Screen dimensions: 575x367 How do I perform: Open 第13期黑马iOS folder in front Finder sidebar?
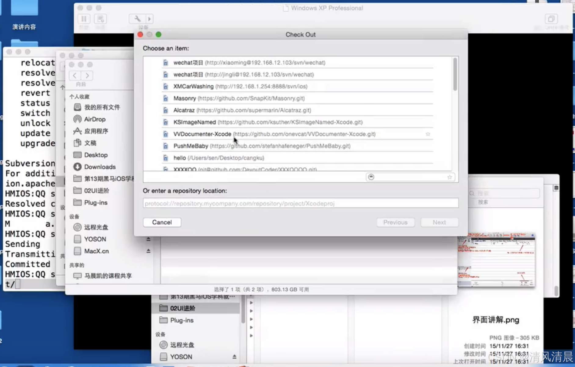(103, 179)
